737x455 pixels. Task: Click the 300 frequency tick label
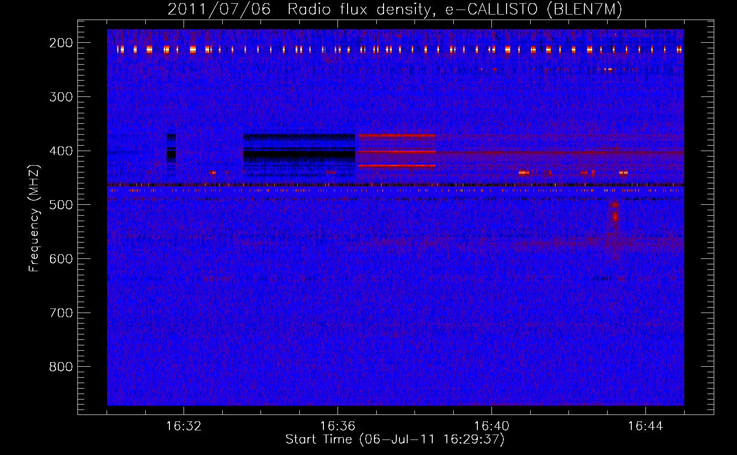coord(61,97)
